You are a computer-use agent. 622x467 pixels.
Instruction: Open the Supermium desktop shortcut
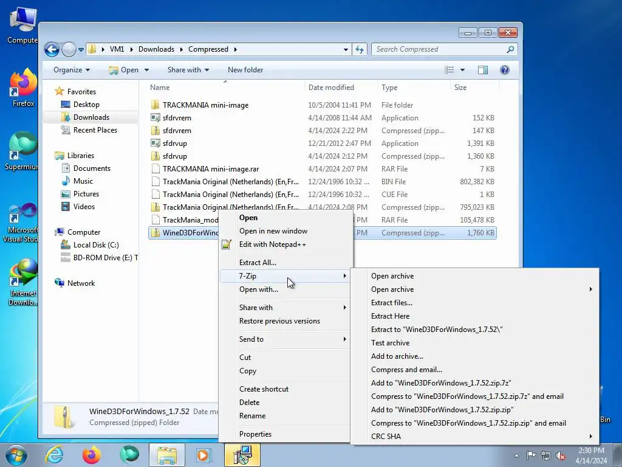click(21, 151)
